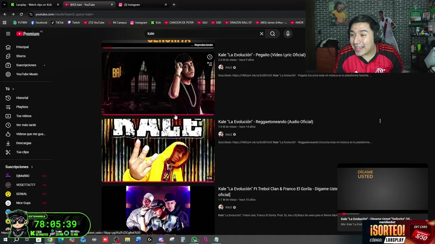Close the kale - YouTube tab
Viewport: 435px width, 244px height.
click(112, 5)
